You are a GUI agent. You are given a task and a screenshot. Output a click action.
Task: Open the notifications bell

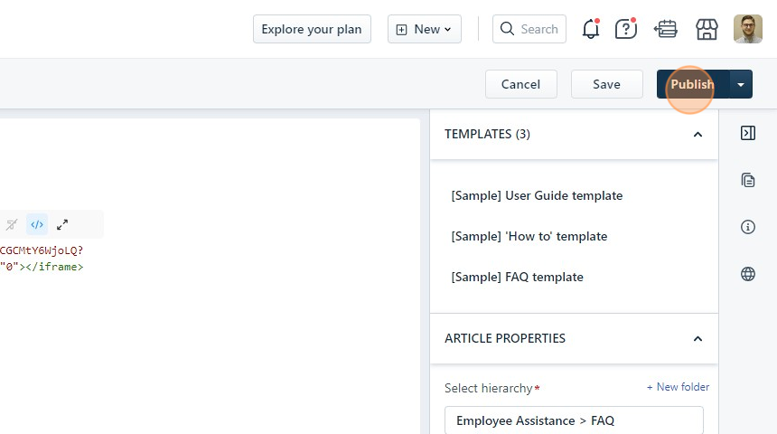591,29
